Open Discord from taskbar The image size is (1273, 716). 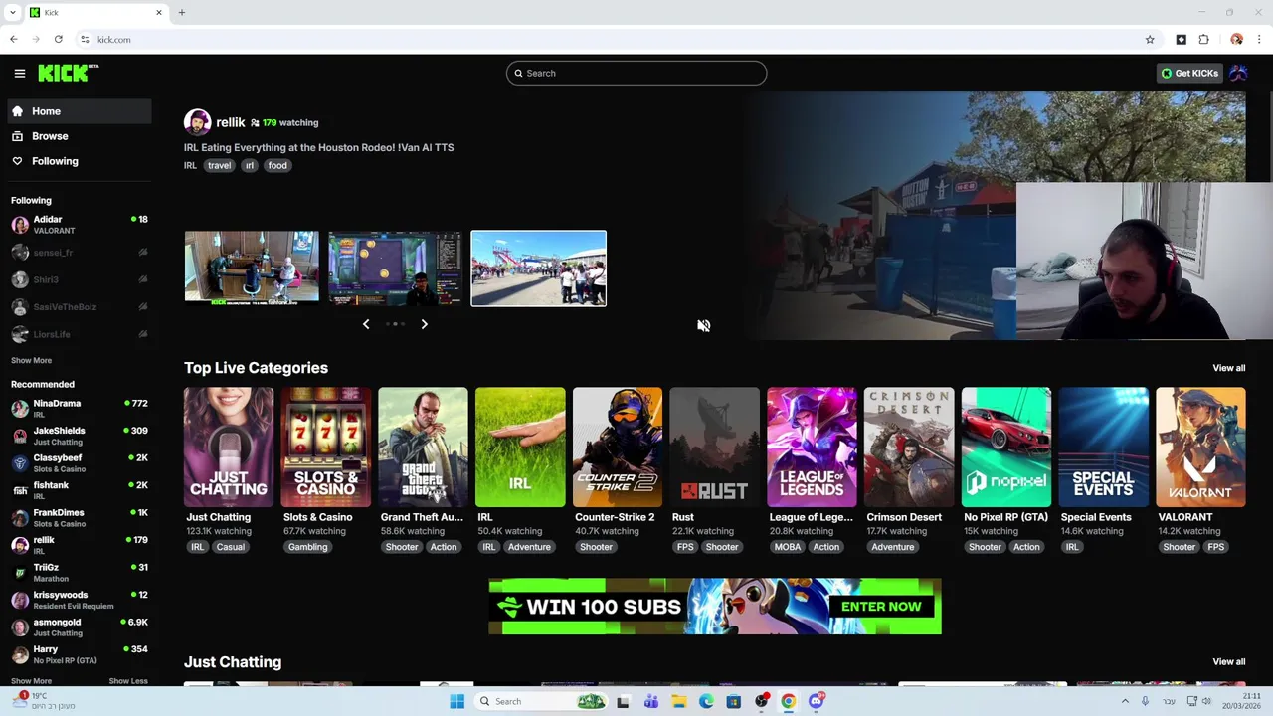tap(816, 701)
